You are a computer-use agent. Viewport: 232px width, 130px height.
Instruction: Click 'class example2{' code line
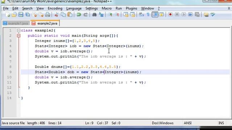tap(38, 30)
